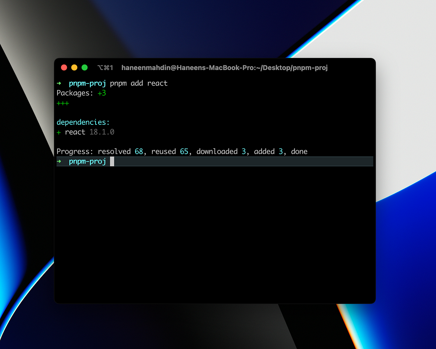Click the window title showing the pnpm-proj path
The image size is (436, 349).
tap(224, 67)
